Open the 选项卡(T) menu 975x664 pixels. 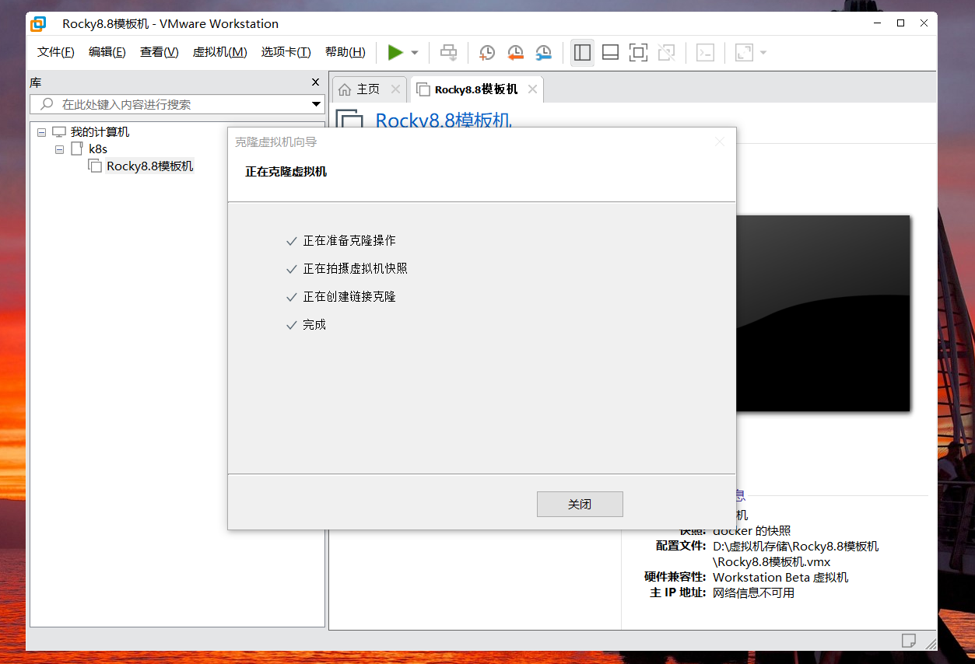(286, 52)
